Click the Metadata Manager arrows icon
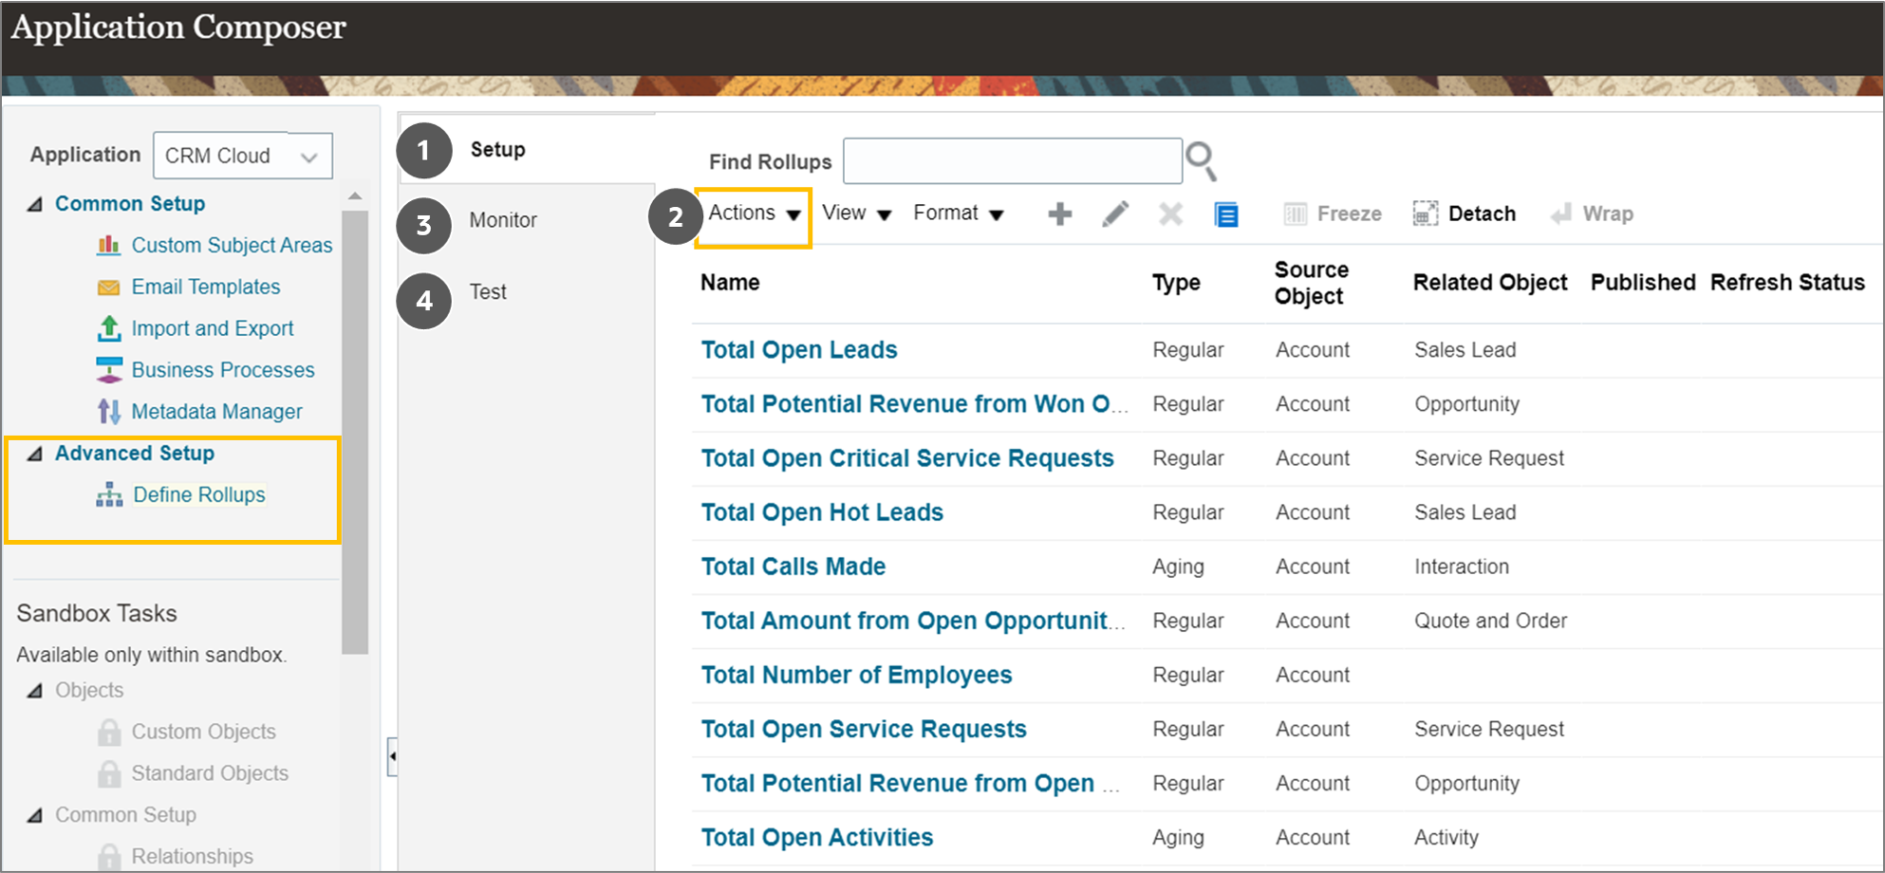The height and width of the screenshot is (873, 1885). (x=109, y=412)
